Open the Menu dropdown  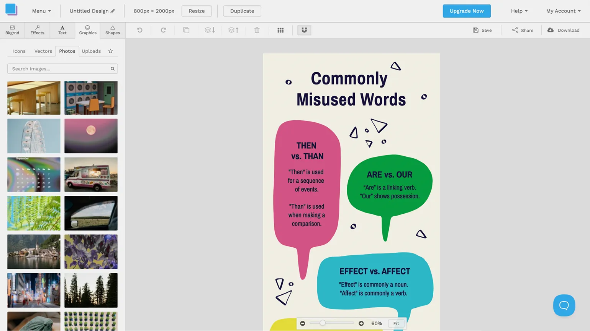pos(41,11)
